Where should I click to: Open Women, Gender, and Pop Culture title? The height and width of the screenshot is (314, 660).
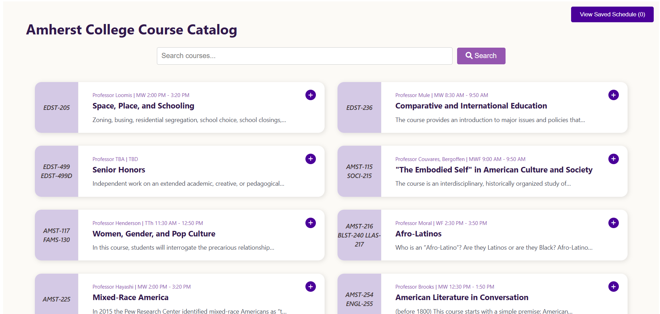[x=154, y=234]
